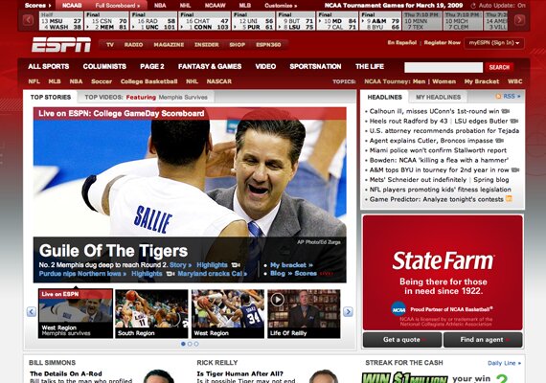
Task: Play the Life Of Reilly video
Action: click(278, 300)
